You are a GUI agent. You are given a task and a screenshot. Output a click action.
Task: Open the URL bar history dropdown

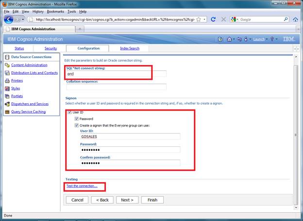pos(204,19)
